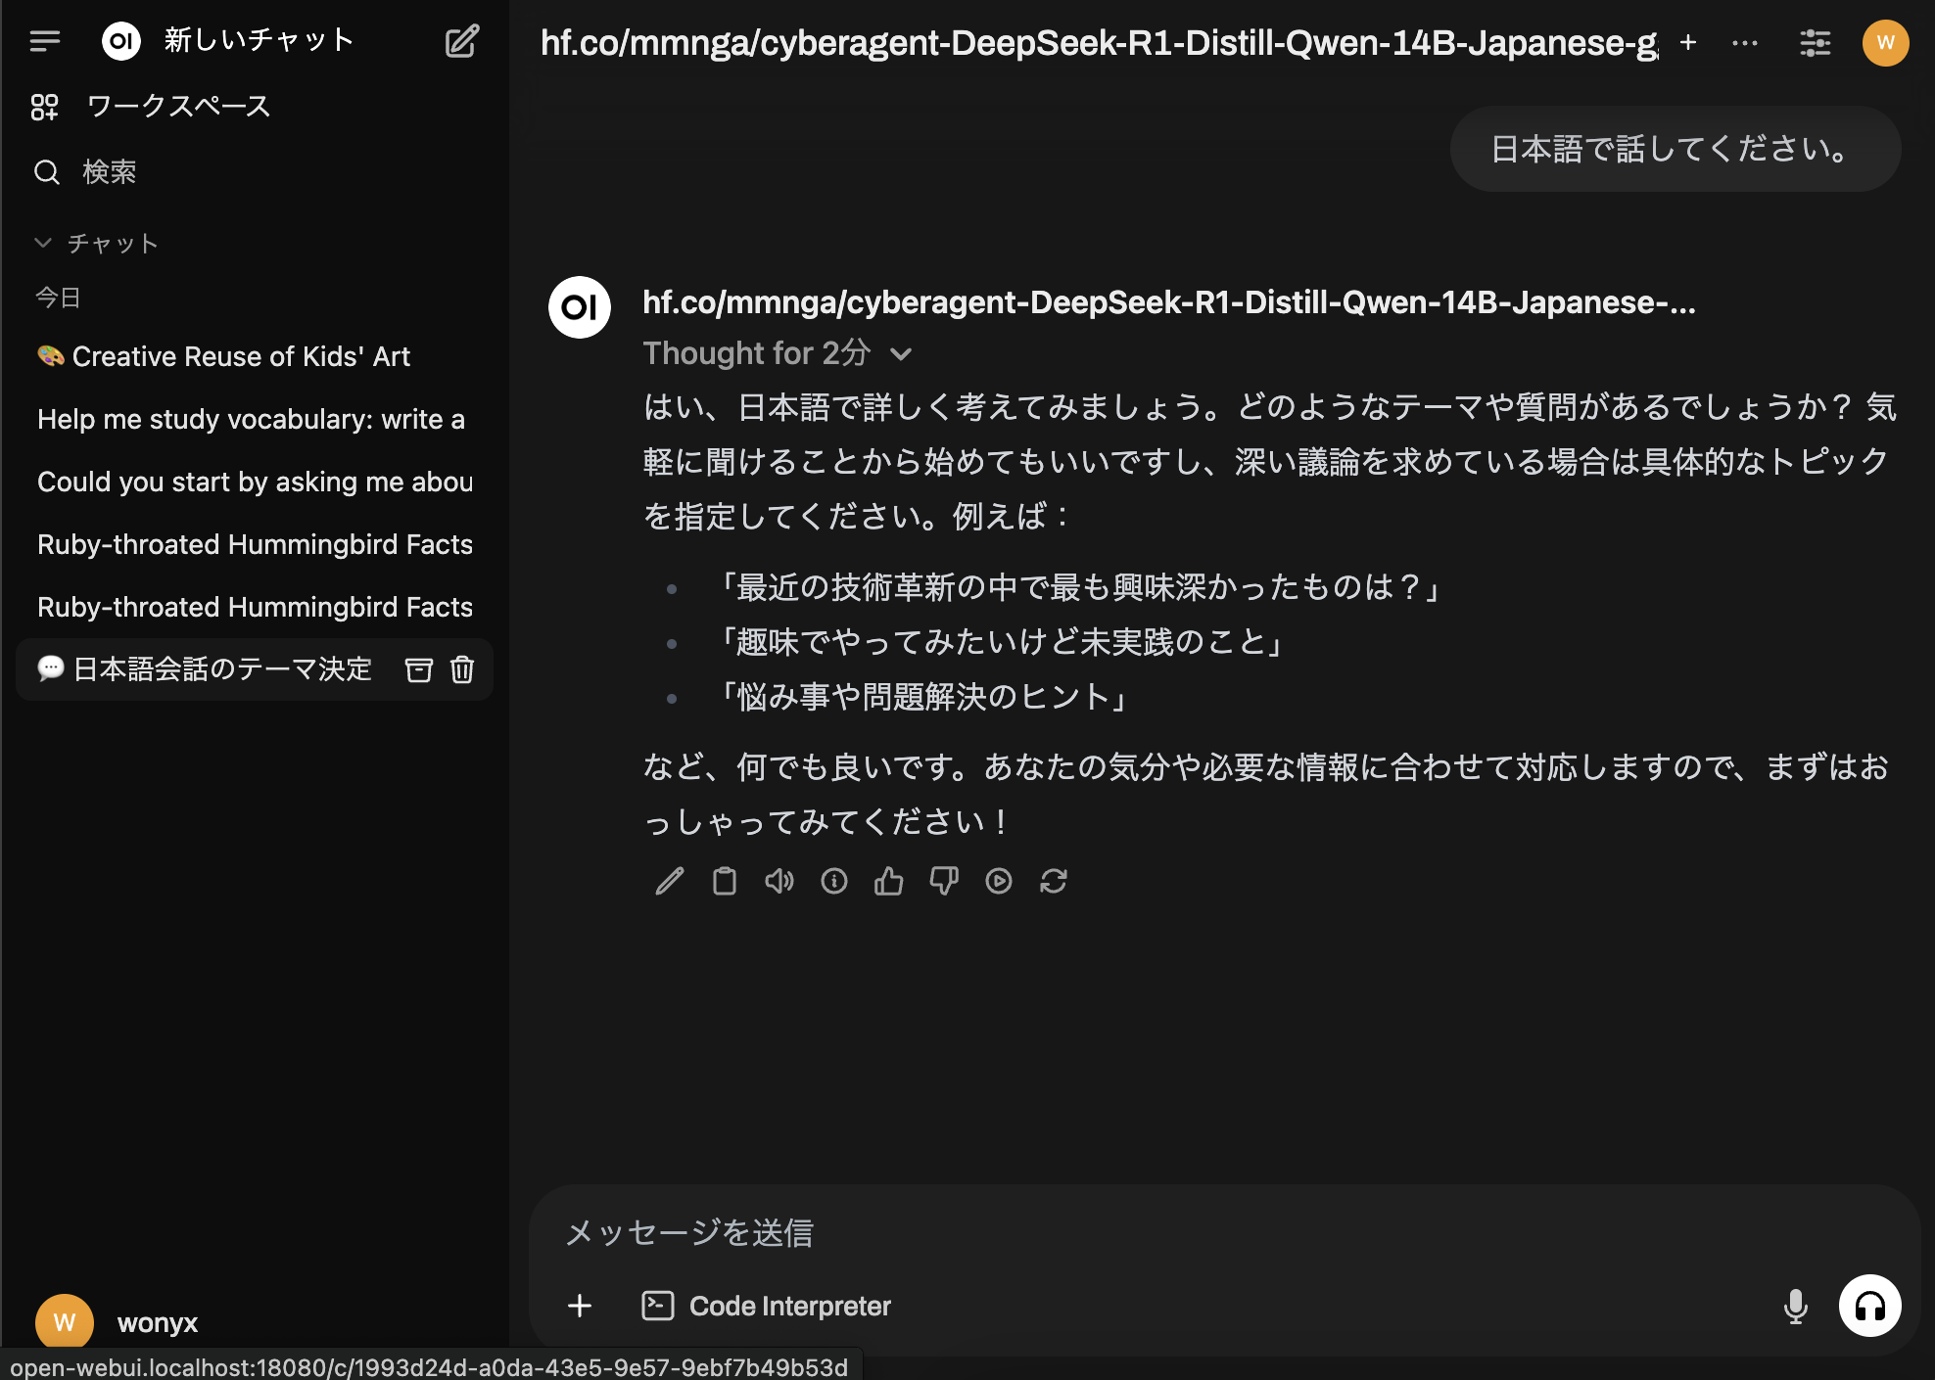Viewport: 1935px width, 1380px height.
Task: Open the chat controls sliders icon
Action: click(1816, 43)
